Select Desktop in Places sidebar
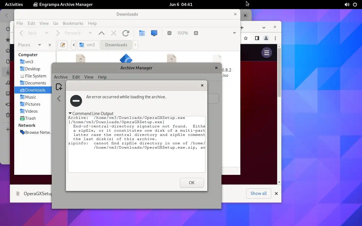Image resolution: width=362 pixels, height=226 pixels. coord(33,69)
